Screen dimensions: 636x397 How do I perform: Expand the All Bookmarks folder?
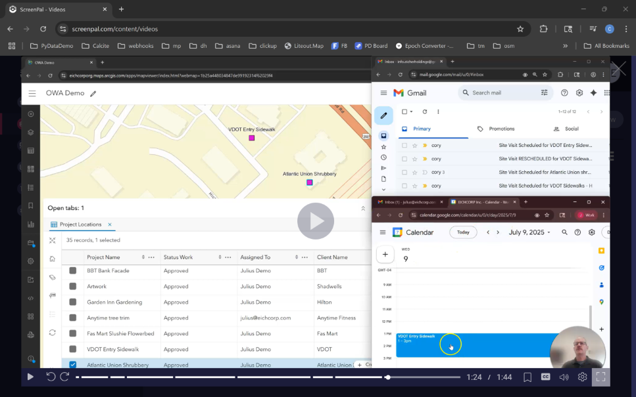coord(605,46)
